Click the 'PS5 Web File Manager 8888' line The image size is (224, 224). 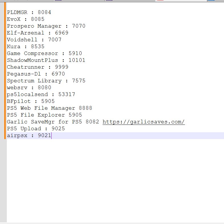(50, 108)
